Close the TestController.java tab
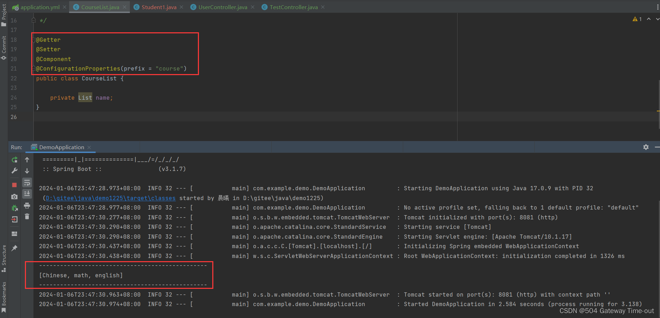The width and height of the screenshot is (660, 318). click(323, 7)
